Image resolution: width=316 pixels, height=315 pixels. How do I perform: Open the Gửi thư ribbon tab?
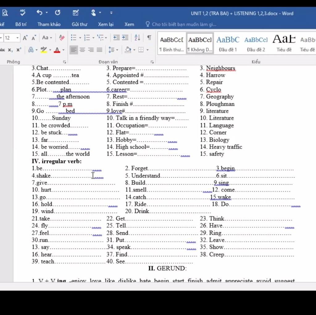point(79,24)
